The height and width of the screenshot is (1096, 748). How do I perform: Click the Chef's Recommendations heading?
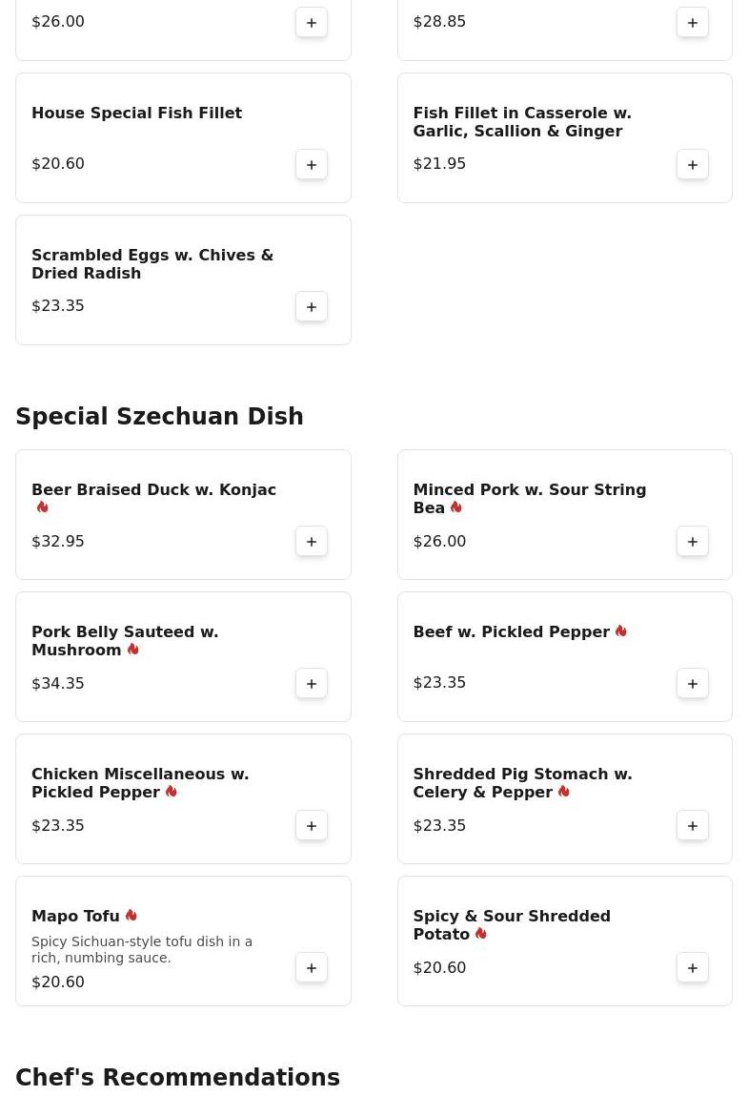point(177,1077)
